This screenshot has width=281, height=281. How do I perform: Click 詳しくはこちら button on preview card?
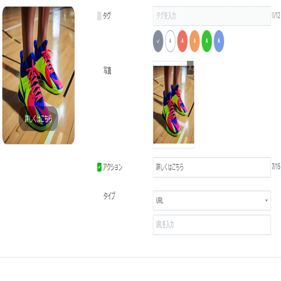click(x=38, y=119)
